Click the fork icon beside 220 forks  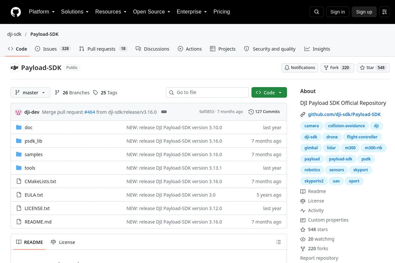tap(303, 249)
